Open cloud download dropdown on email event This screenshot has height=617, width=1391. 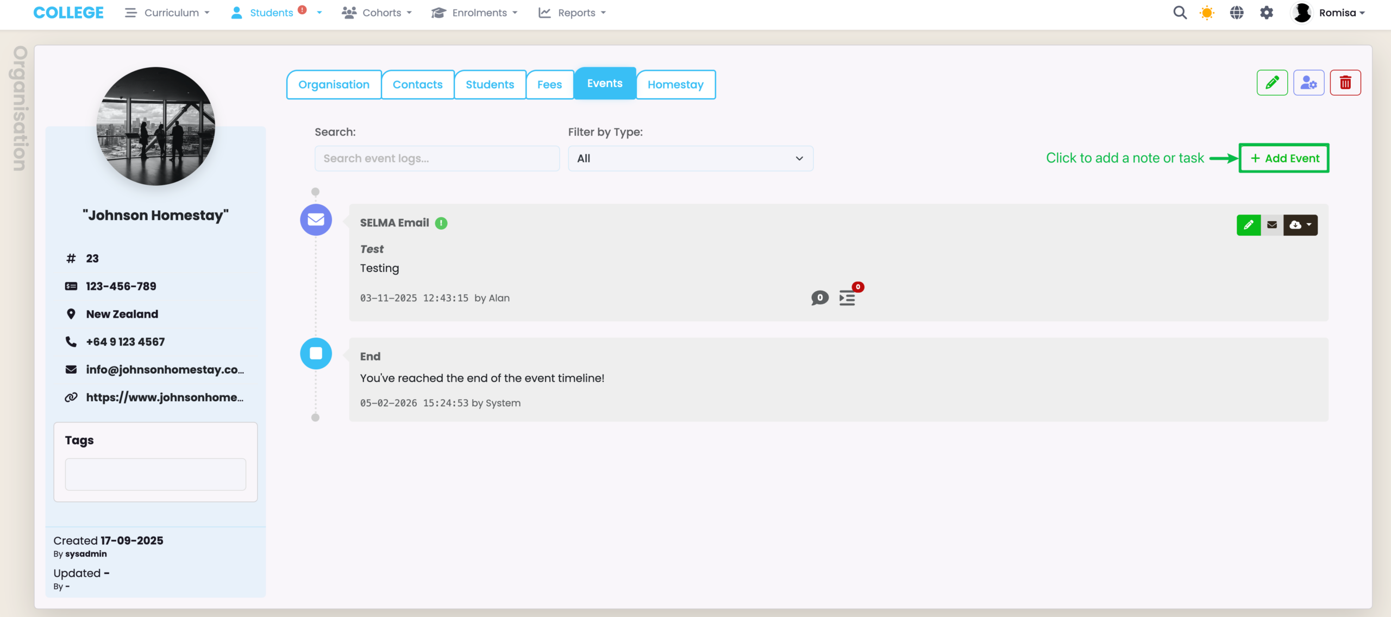click(x=1300, y=225)
